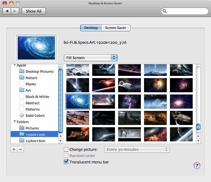Switch to the Desktop tab
Viewport: 211px width, 182px height.
[91, 28]
